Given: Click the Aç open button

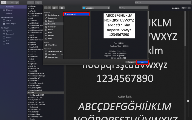Looking at the screenshot, I should [x=142, y=62].
